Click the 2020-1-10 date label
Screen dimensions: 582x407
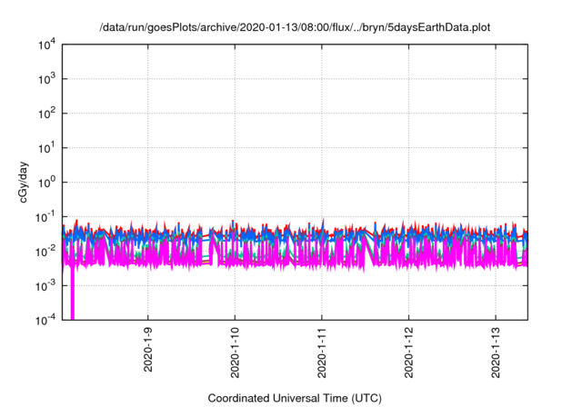point(235,352)
